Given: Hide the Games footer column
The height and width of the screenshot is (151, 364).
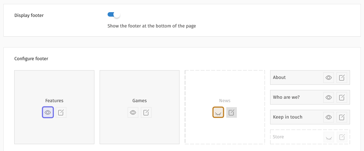Looking at the screenshot, I should pos(133,112).
